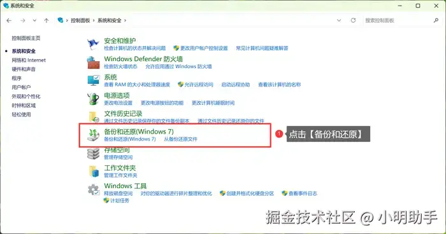
Task: Click 检查计算机的状态并解决问题 link
Action: (x=135, y=48)
